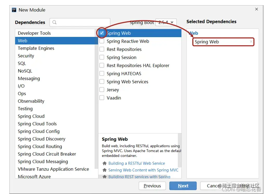Screen dimensions: 265x194
Task: Select VMware Tanzu Application Service category
Action: click(55, 169)
